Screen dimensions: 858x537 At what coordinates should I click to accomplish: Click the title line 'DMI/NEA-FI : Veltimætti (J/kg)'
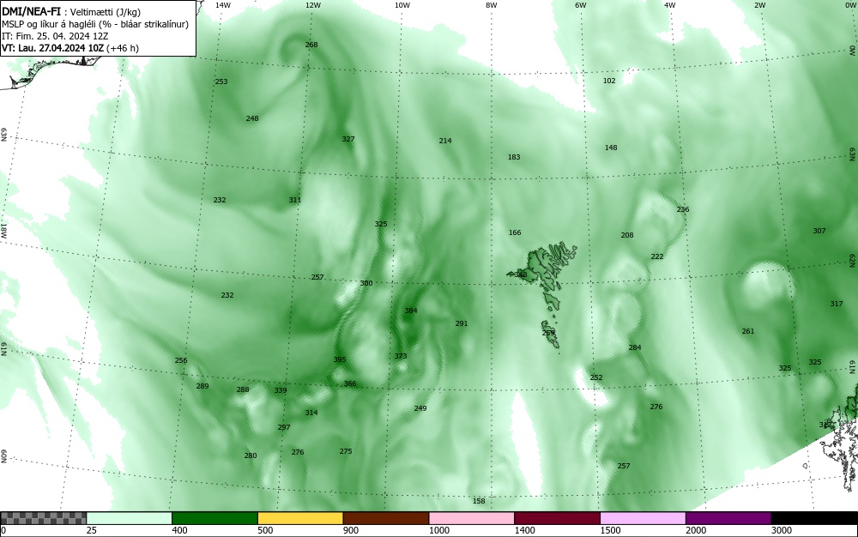click(72, 12)
